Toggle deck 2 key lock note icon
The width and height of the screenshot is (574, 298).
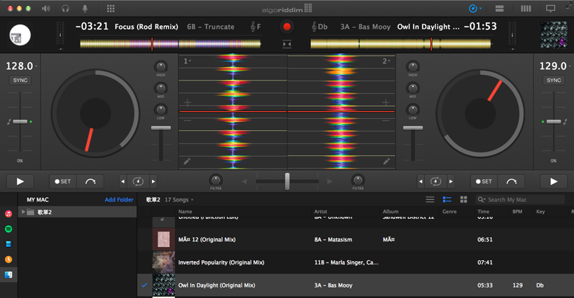(565, 122)
